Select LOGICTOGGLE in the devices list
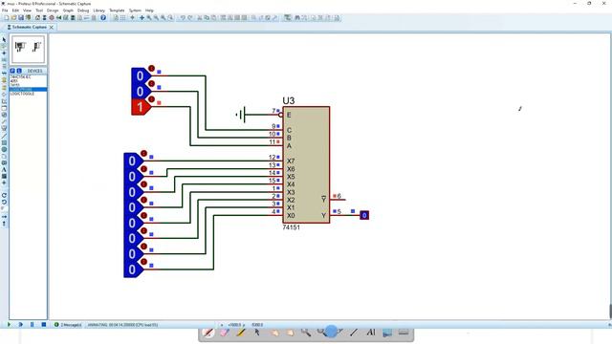Viewport: 612px width, 344px height. [23, 94]
